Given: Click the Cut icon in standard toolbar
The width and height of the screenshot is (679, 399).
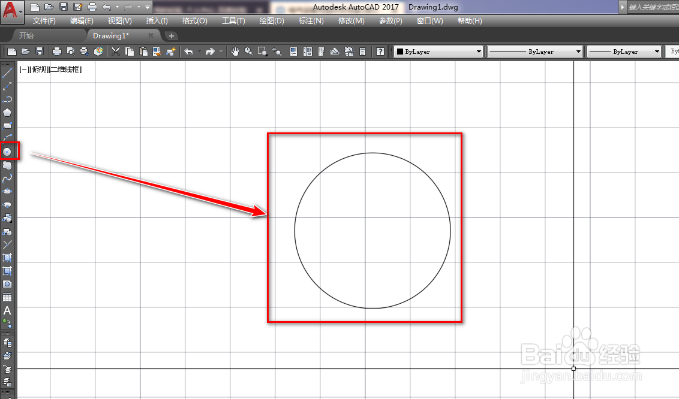Looking at the screenshot, I should pos(116,52).
